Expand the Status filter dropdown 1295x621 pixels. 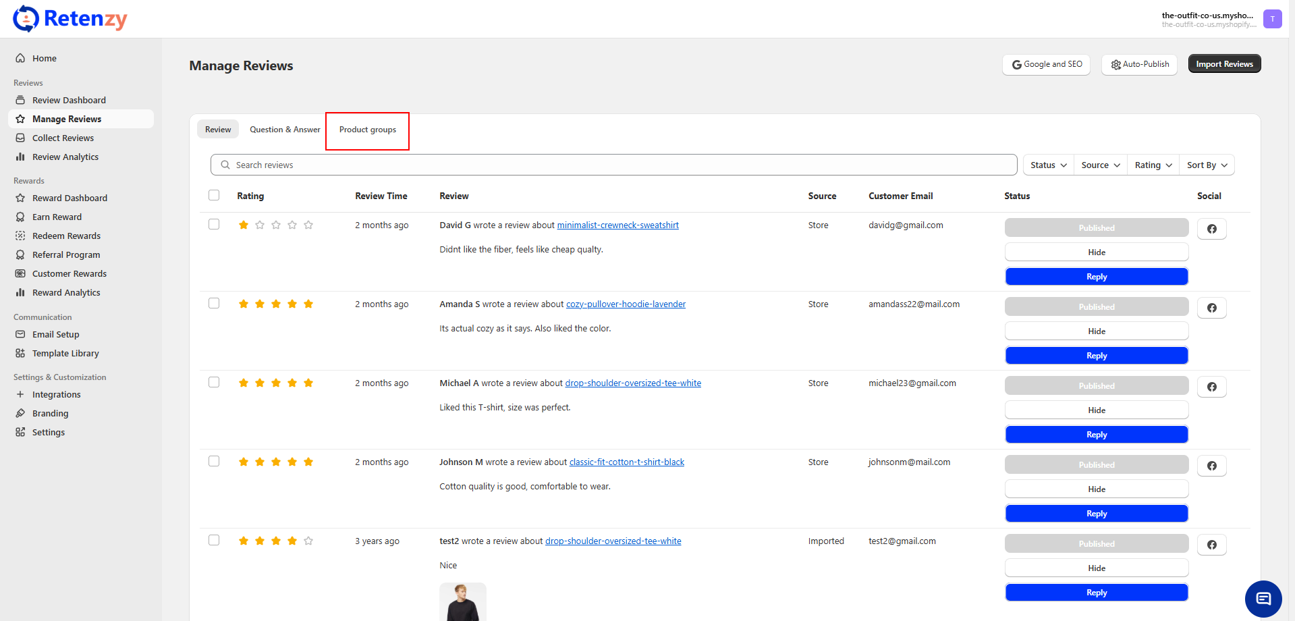1048,165
